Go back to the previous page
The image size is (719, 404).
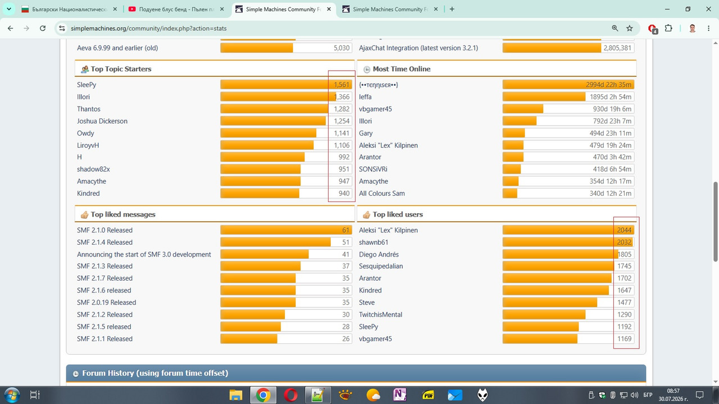pos(10,28)
